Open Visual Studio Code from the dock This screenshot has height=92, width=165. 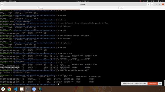click(x=15, y=89)
